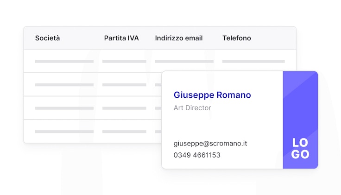Image resolution: width=341 pixels, height=195 pixels.
Task: Select the Partita IVA column header
Action: click(x=121, y=38)
